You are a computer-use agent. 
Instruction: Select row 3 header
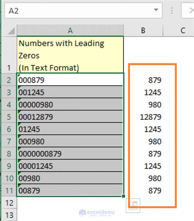9,92
